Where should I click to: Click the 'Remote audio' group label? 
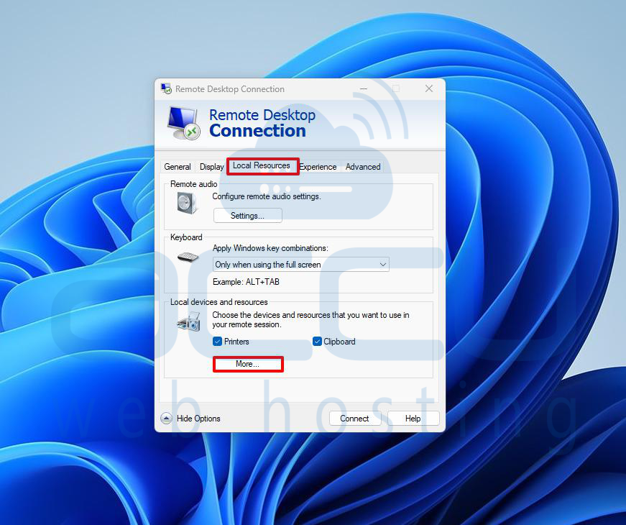pyautogui.click(x=193, y=184)
